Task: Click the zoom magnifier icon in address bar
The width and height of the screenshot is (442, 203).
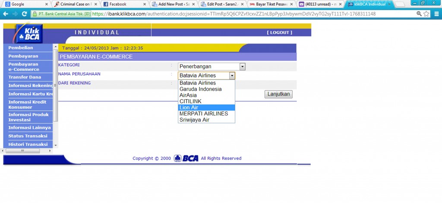Action: click(419, 14)
